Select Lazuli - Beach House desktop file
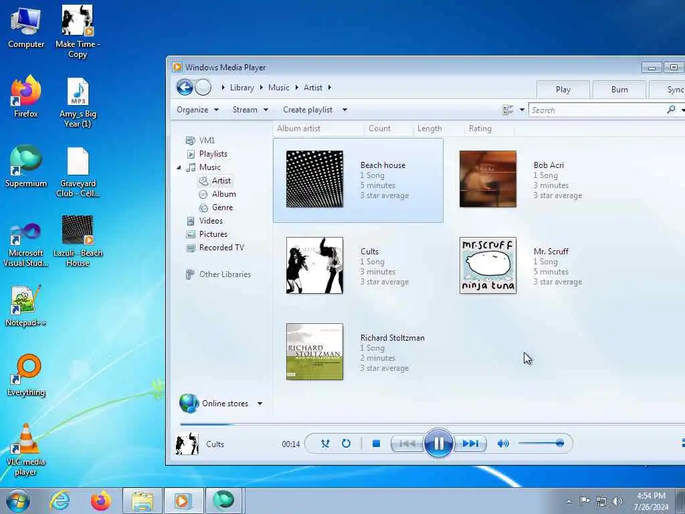The image size is (685, 514). click(78, 241)
